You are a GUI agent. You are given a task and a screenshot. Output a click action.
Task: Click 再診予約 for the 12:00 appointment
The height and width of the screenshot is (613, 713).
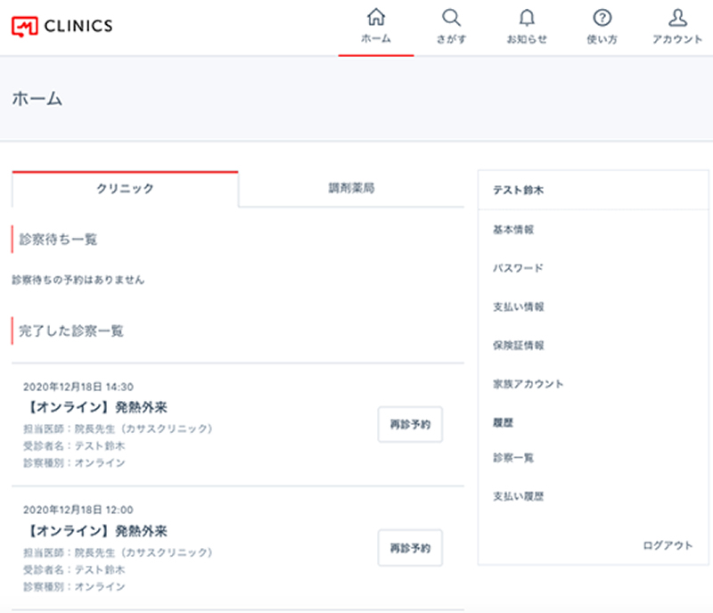pyautogui.click(x=410, y=548)
